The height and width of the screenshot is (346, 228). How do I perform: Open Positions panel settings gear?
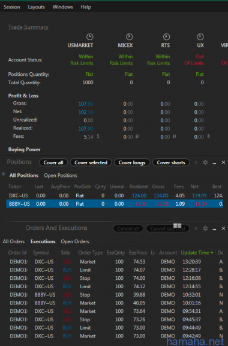(x=205, y=162)
